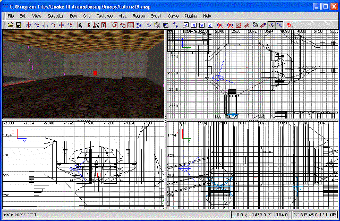Open a map file with the Open icon

click(x=11, y=25)
